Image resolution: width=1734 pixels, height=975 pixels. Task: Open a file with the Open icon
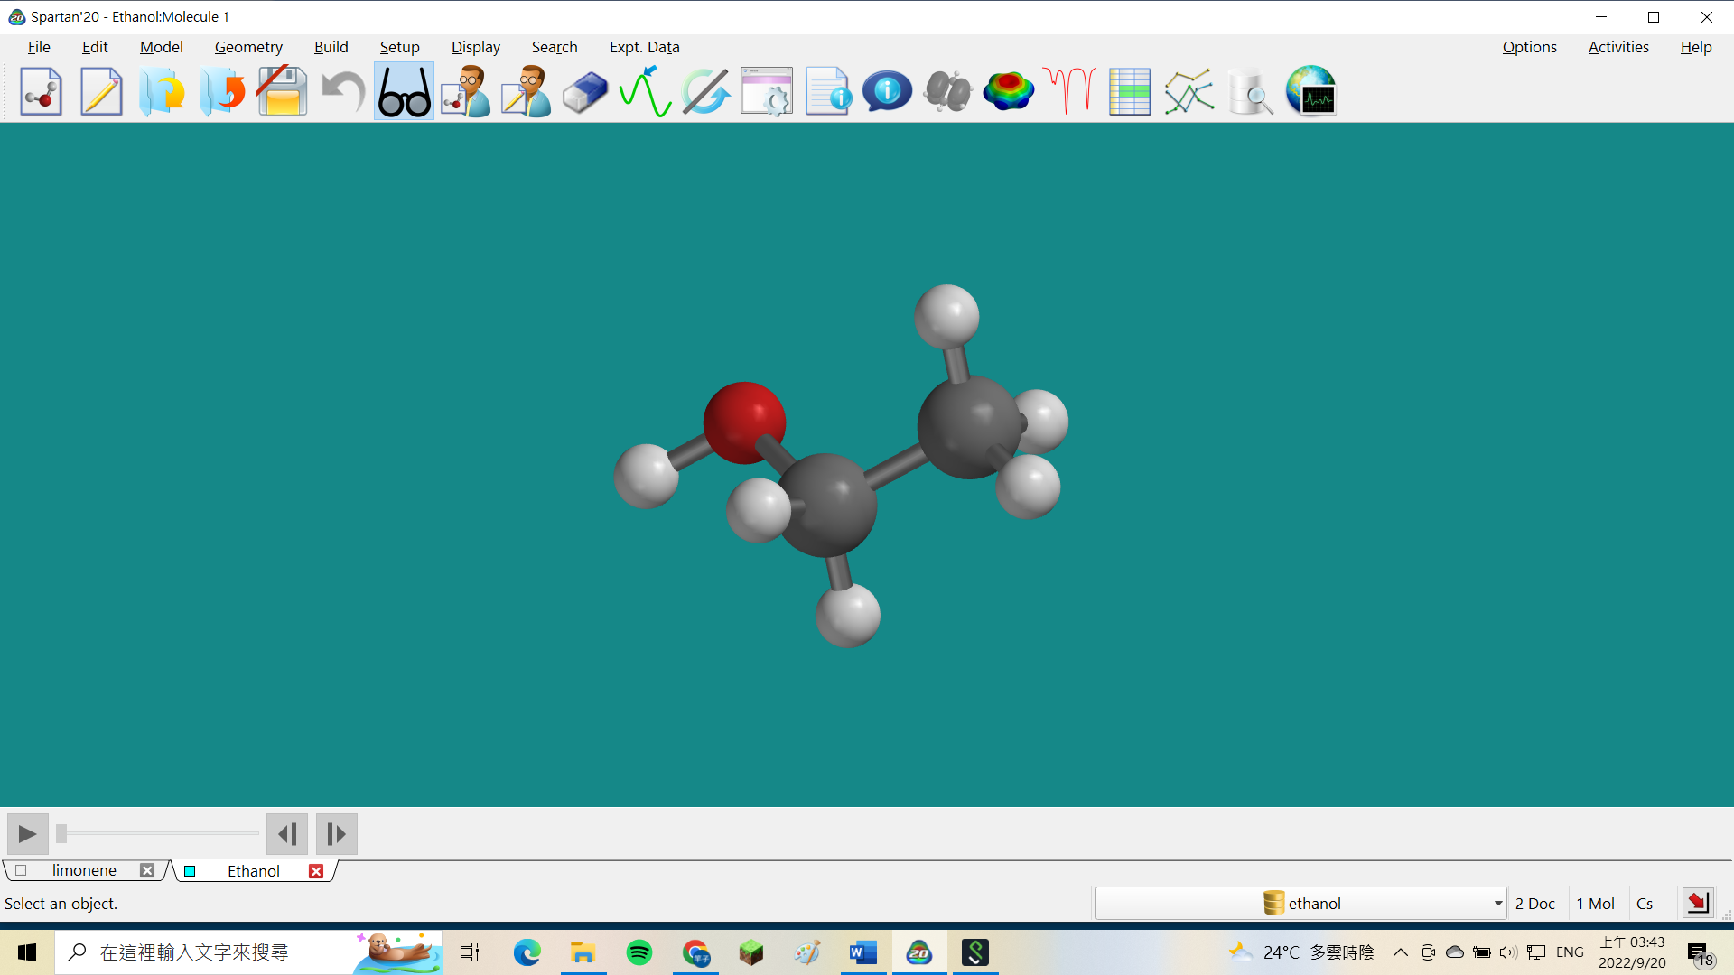162,91
